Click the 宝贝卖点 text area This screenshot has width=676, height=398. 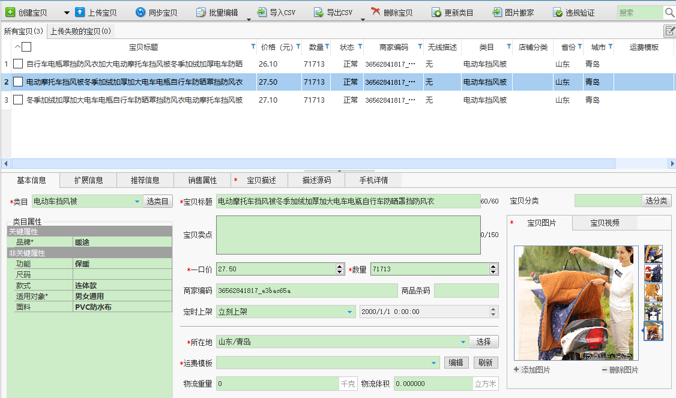[x=348, y=235]
